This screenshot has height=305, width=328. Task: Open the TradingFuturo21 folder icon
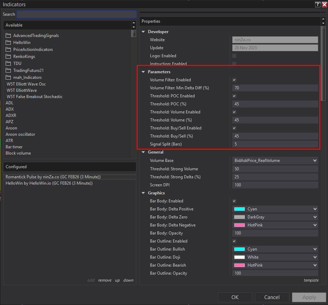(x=8, y=70)
